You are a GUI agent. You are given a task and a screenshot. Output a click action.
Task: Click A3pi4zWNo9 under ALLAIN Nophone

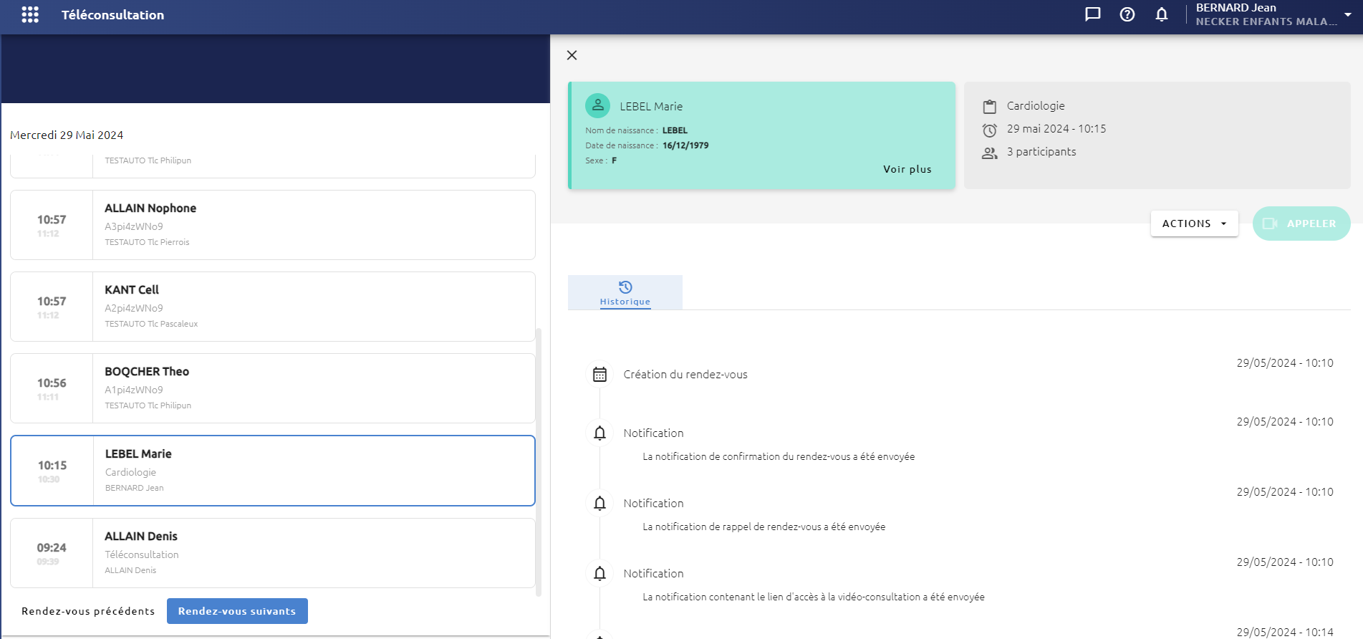pyautogui.click(x=134, y=226)
